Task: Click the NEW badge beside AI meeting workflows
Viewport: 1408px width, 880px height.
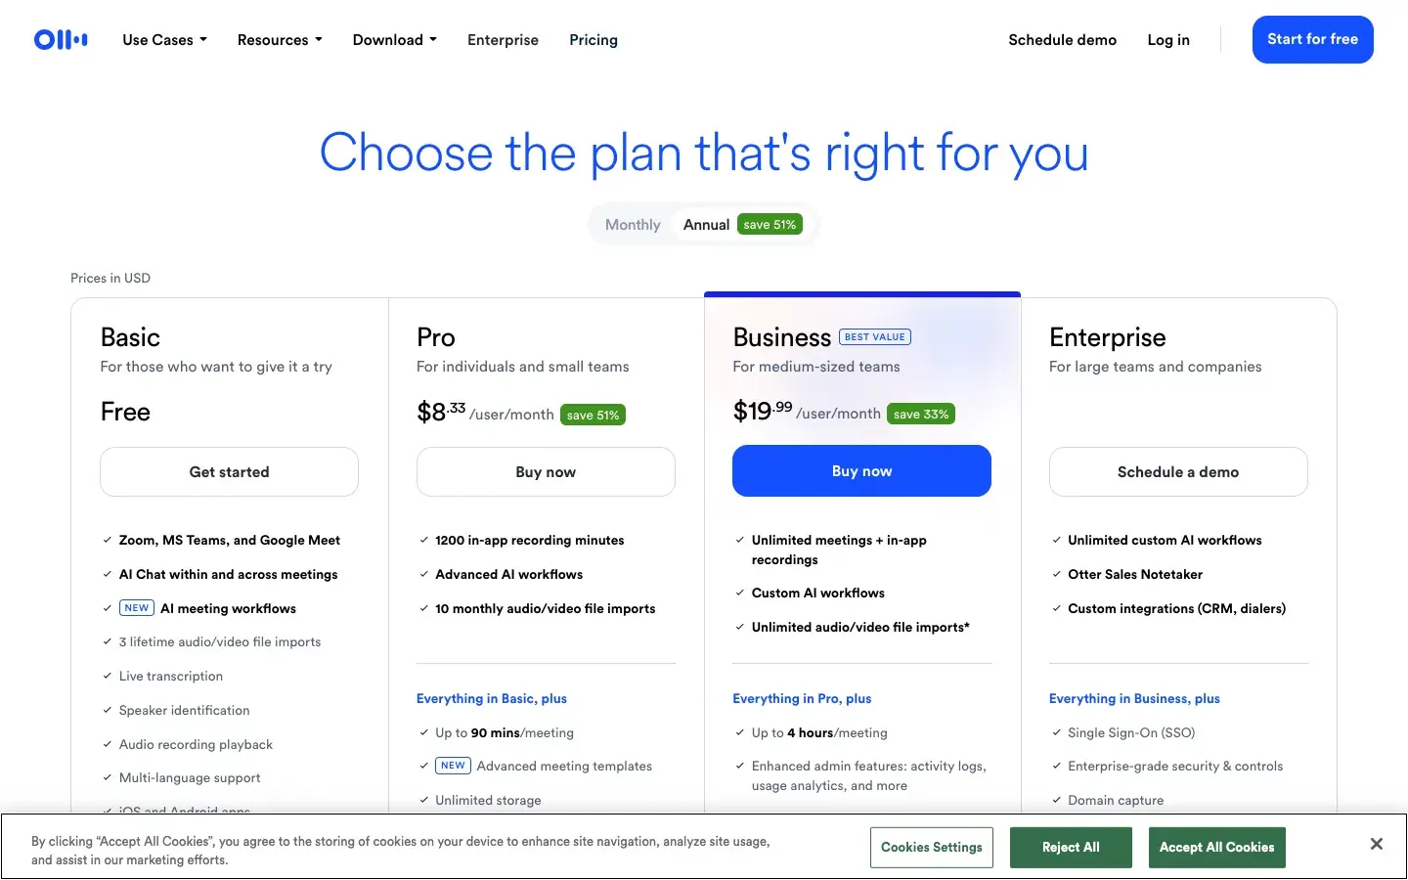Action: (x=137, y=608)
